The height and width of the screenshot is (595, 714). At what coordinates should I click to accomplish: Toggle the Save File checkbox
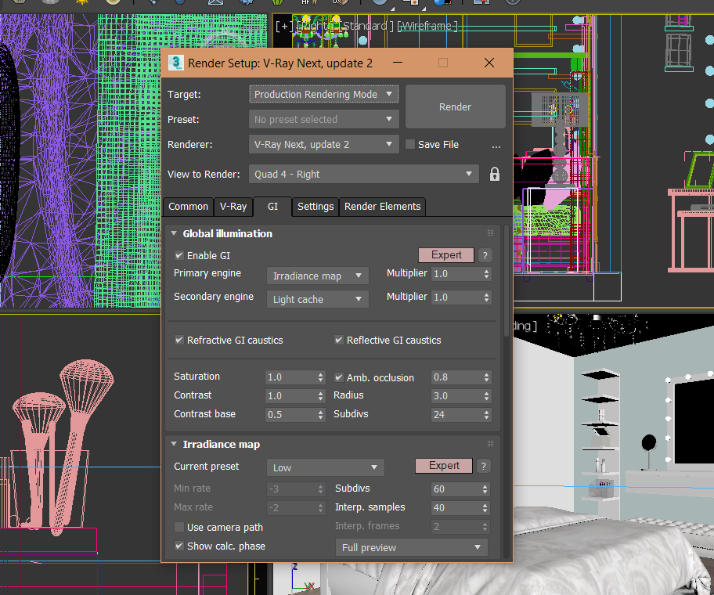[x=410, y=145]
